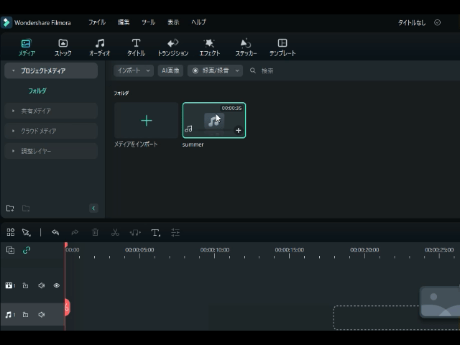Select the フォルダ tree item

pos(37,91)
